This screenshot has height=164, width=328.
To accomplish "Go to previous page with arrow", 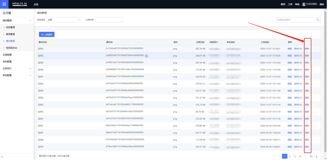I will point(280,156).
